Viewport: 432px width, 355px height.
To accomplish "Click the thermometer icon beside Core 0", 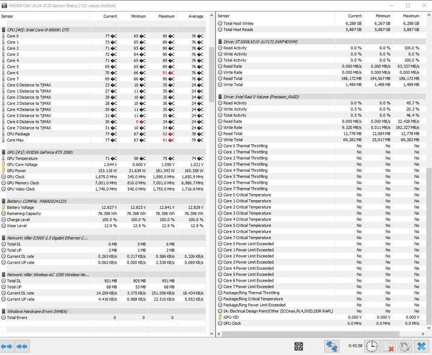I will [3, 36].
